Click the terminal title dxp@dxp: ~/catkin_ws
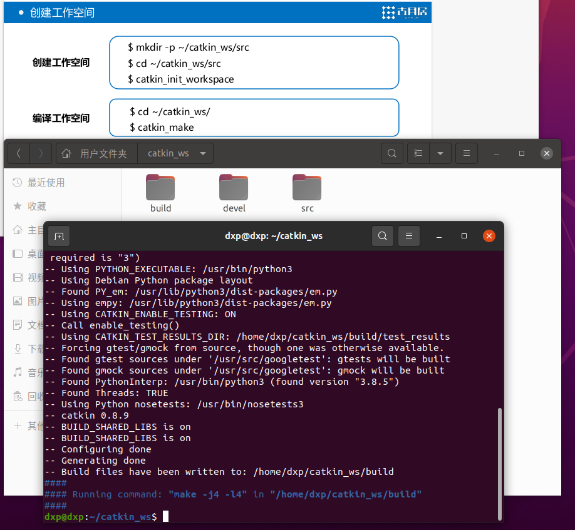This screenshot has width=575, height=530. click(274, 236)
